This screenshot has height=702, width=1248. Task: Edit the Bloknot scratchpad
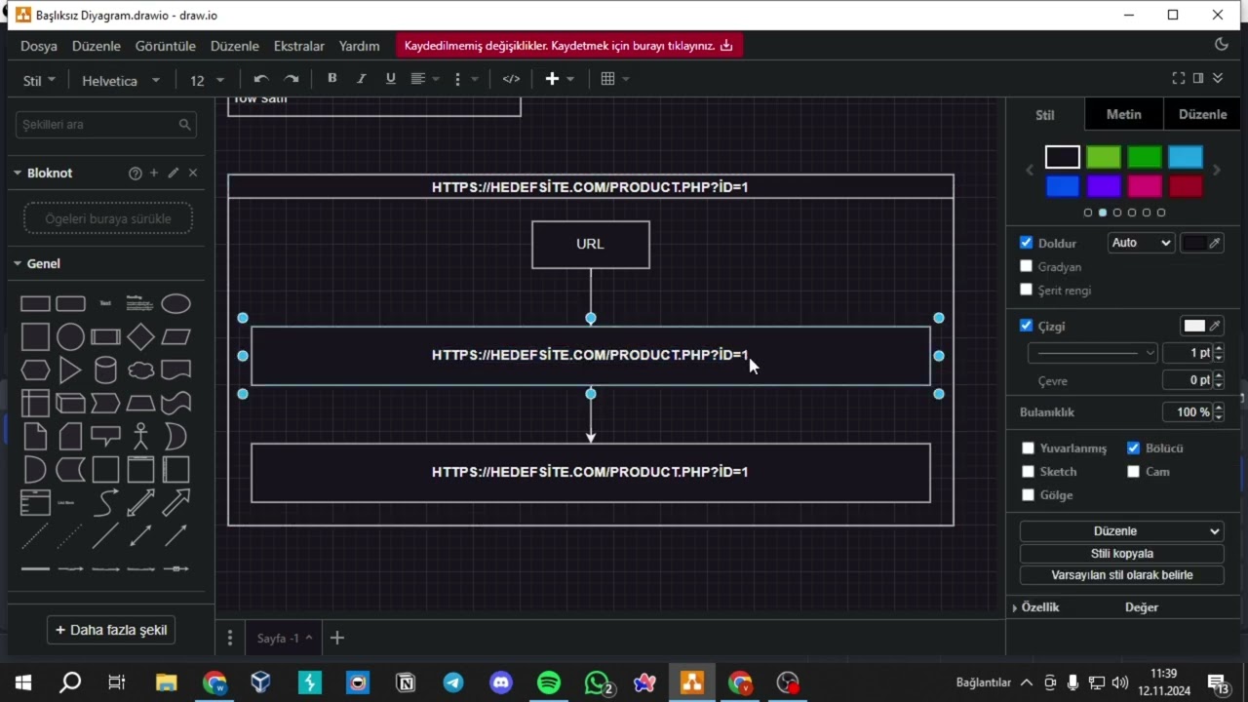173,173
